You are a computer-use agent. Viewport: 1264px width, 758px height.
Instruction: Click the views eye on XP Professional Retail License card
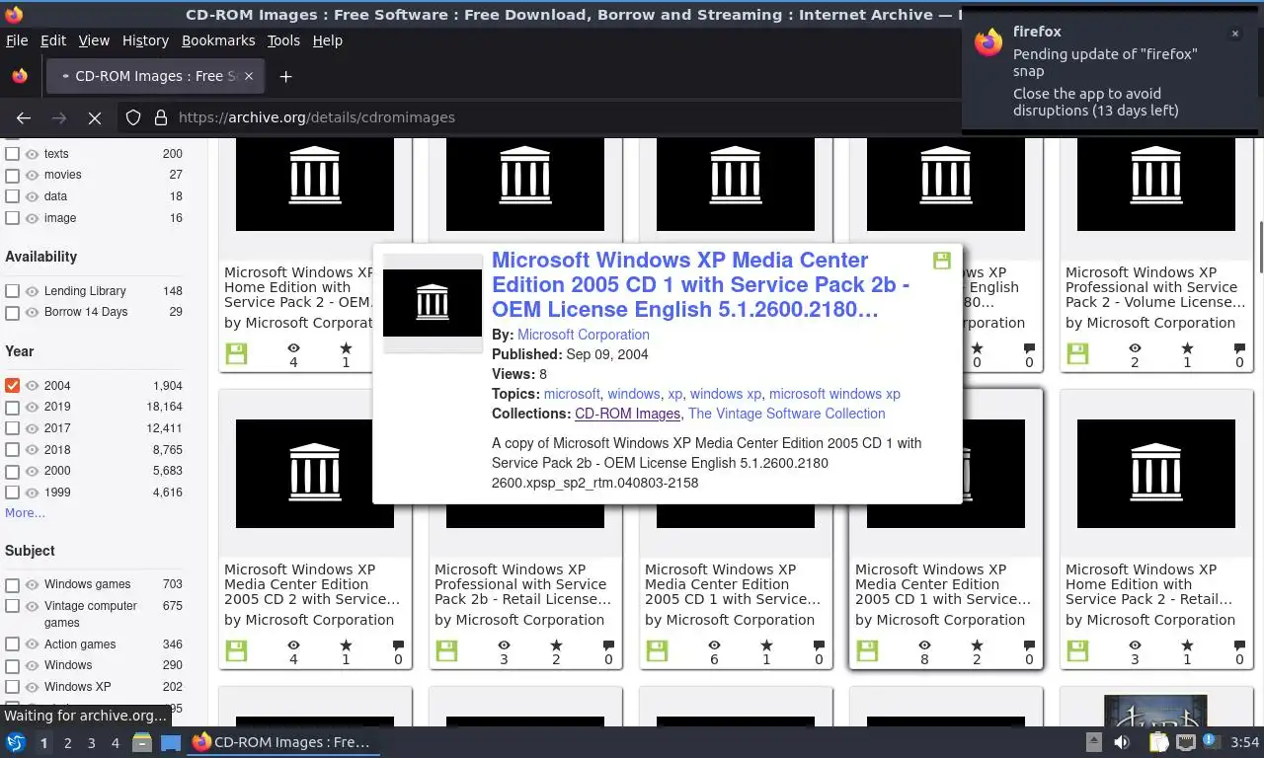pos(504,645)
